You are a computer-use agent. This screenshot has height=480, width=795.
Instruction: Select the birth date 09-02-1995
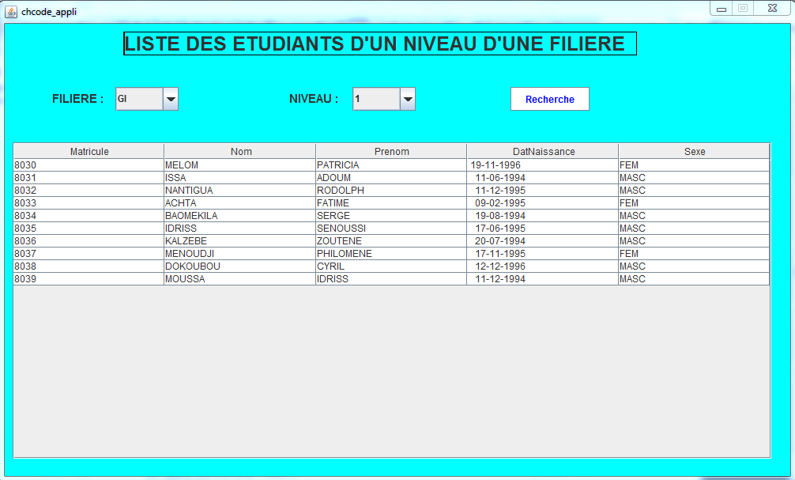click(x=542, y=203)
